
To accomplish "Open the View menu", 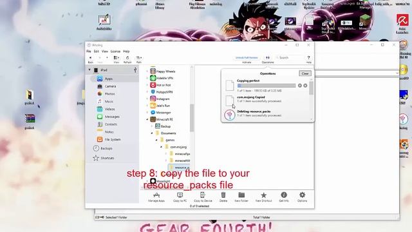I will [105, 52].
